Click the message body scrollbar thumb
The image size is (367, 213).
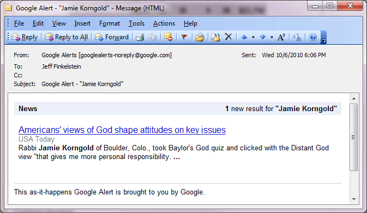tap(354, 137)
